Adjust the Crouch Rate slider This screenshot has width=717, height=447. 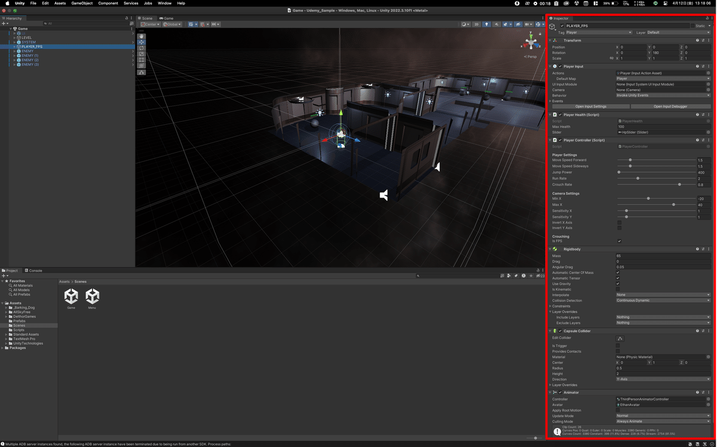(x=656, y=184)
